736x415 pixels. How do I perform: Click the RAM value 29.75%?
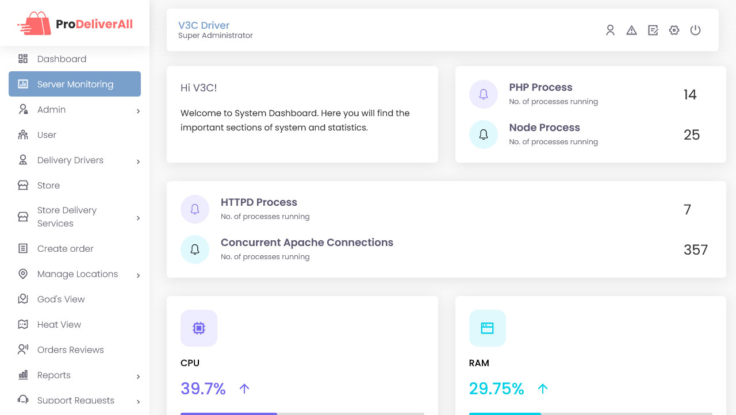(x=497, y=389)
